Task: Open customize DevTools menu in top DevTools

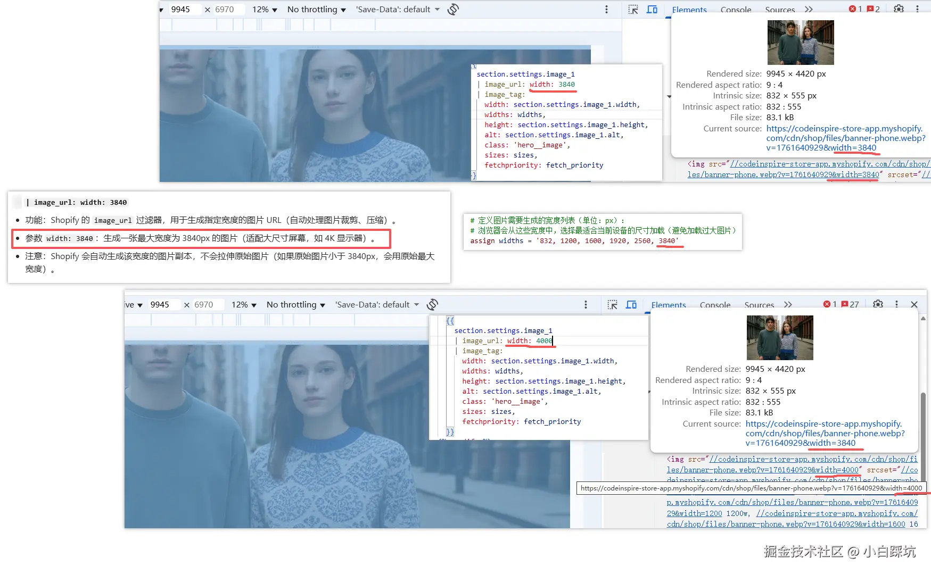Action: (917, 9)
